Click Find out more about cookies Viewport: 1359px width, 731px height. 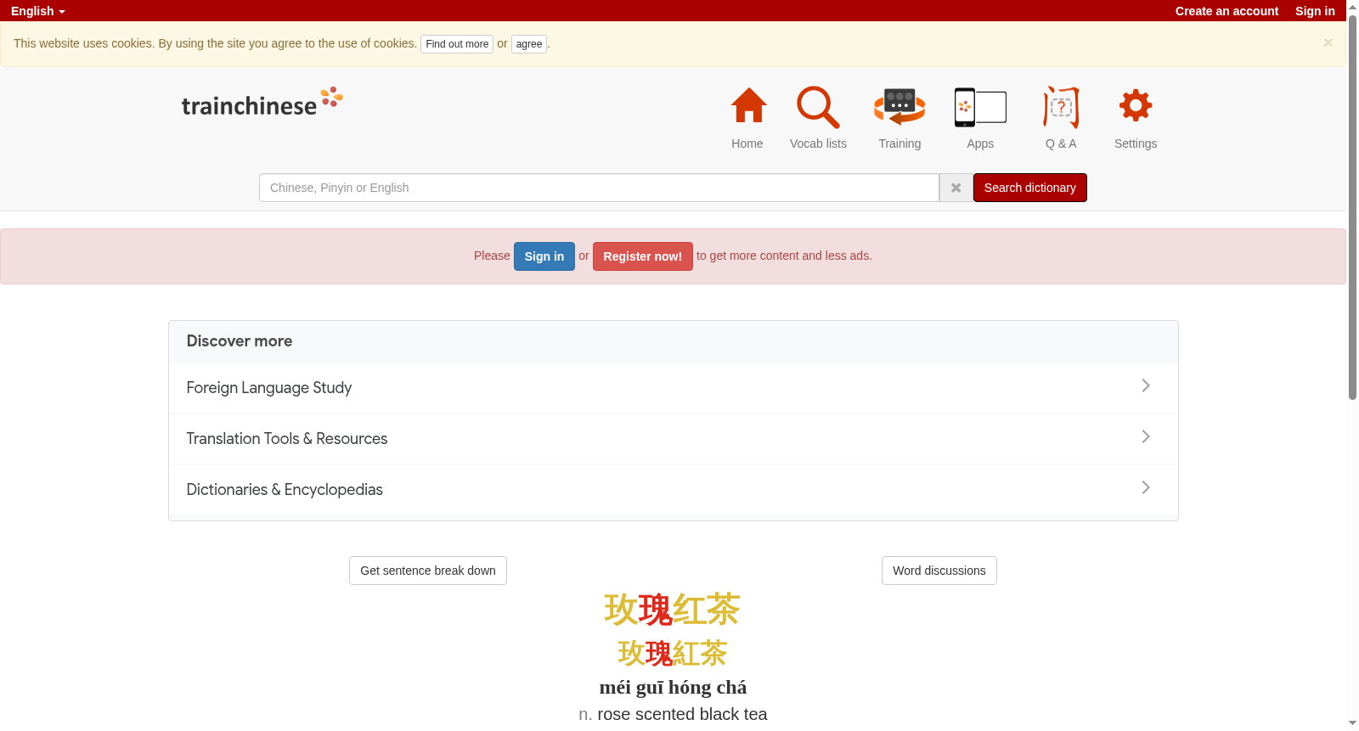click(x=457, y=44)
